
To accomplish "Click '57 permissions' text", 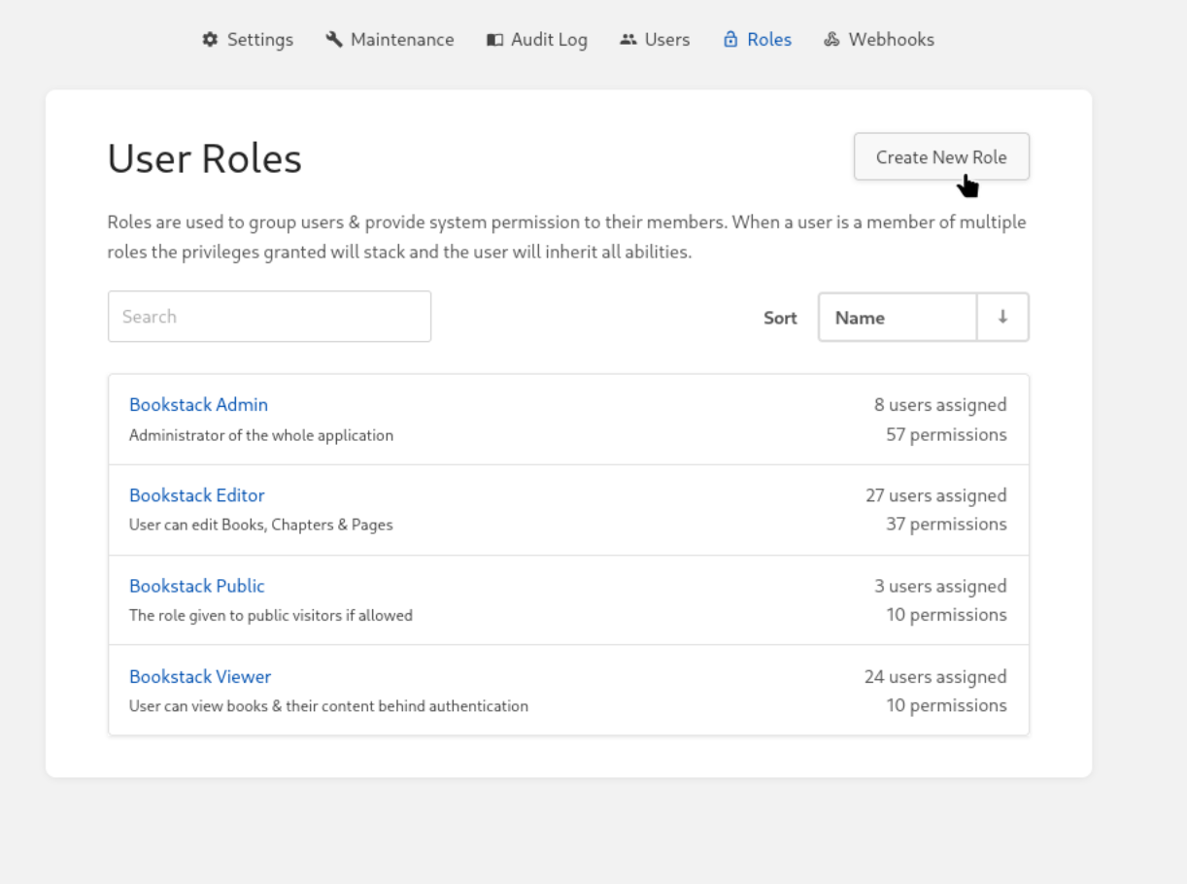I will (946, 434).
